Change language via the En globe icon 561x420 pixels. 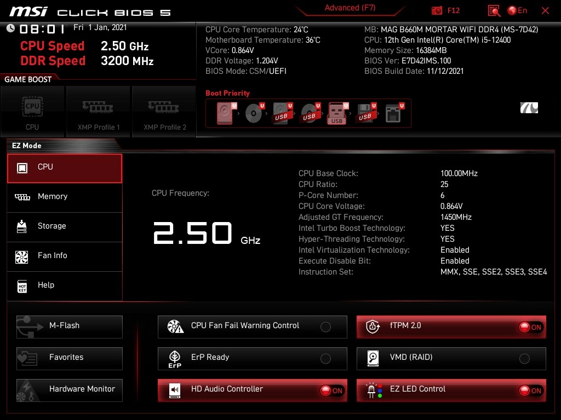(517, 10)
